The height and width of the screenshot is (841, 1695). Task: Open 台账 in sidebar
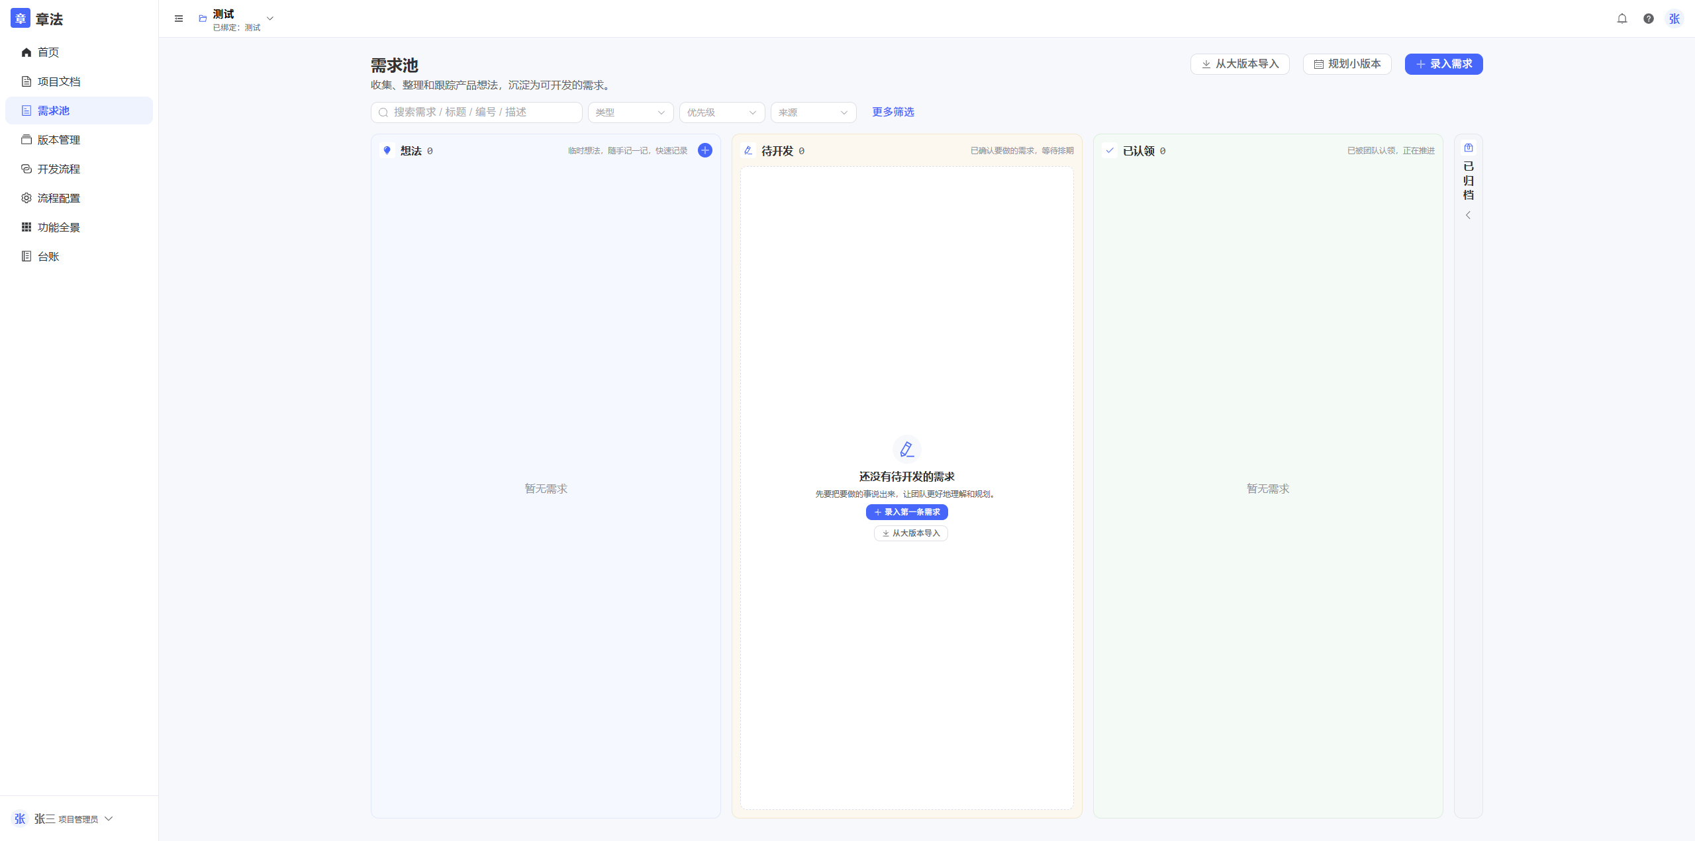point(79,256)
